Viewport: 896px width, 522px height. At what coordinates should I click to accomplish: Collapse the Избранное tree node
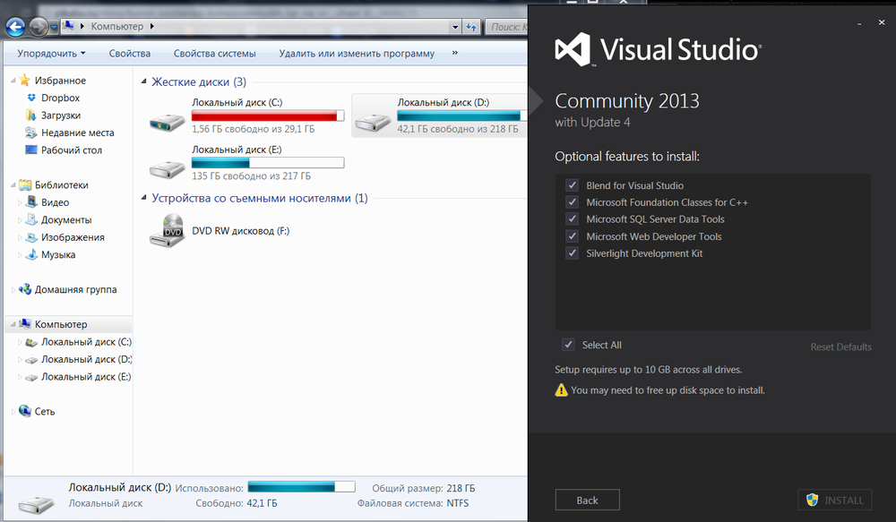coord(13,81)
